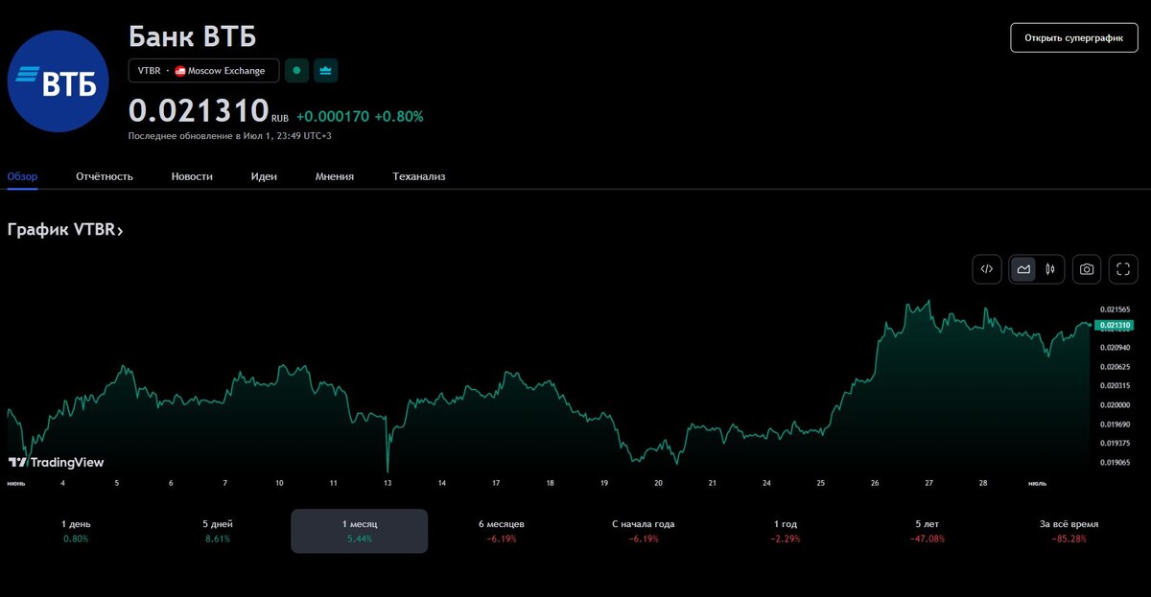Click the date label 13 on the time axis

tap(388, 483)
